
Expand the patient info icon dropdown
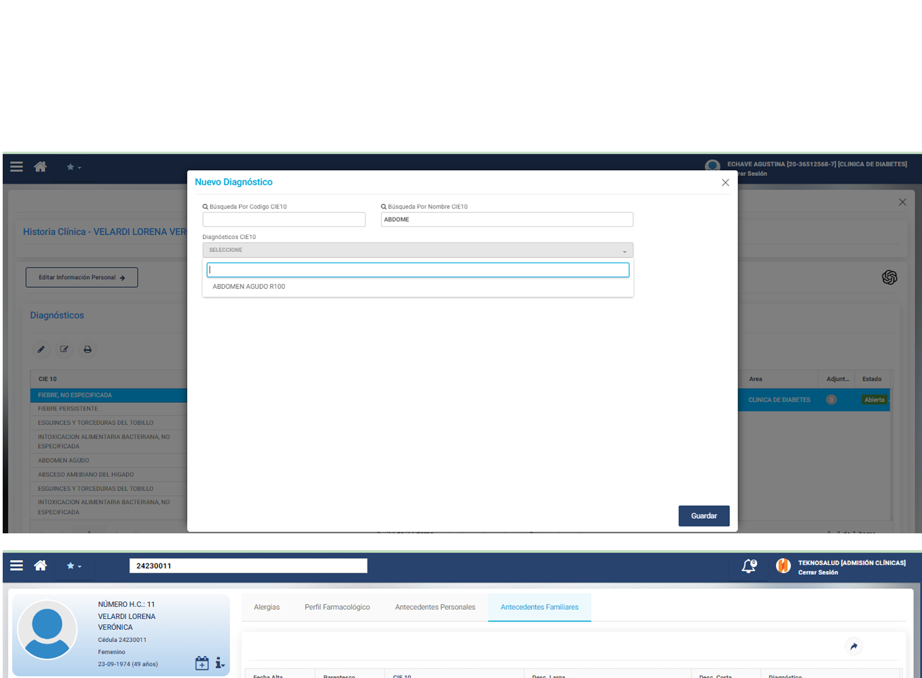(220, 663)
